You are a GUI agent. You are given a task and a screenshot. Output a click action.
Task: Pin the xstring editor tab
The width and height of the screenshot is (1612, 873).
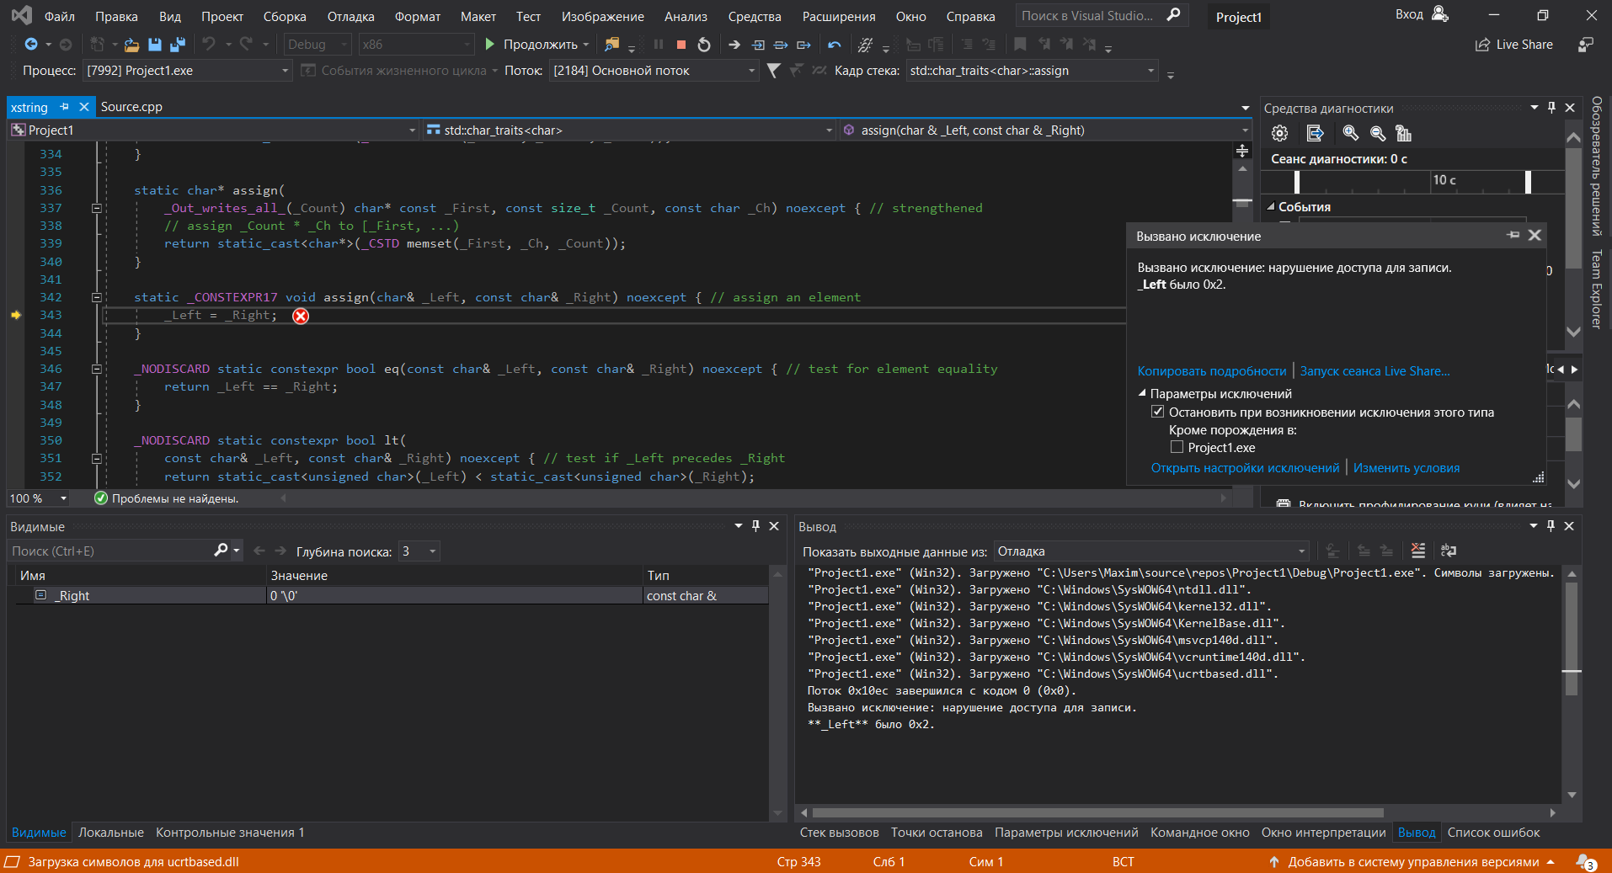tap(65, 107)
